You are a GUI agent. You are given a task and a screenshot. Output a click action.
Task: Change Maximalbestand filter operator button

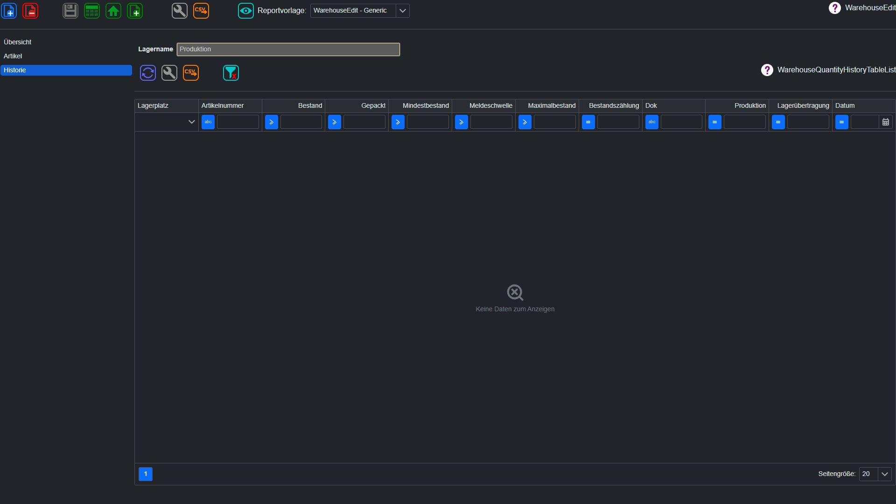525,122
